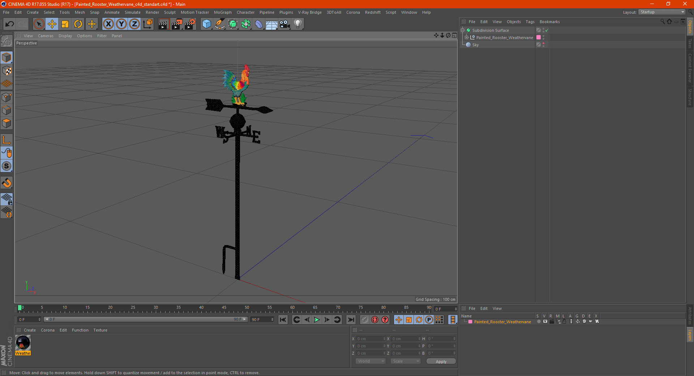Click the Apply button

441,362
